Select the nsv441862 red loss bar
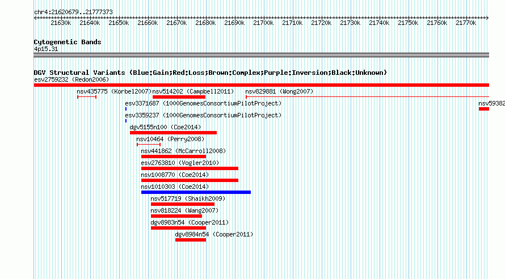Viewport: 505px width, 279px height. (174, 157)
